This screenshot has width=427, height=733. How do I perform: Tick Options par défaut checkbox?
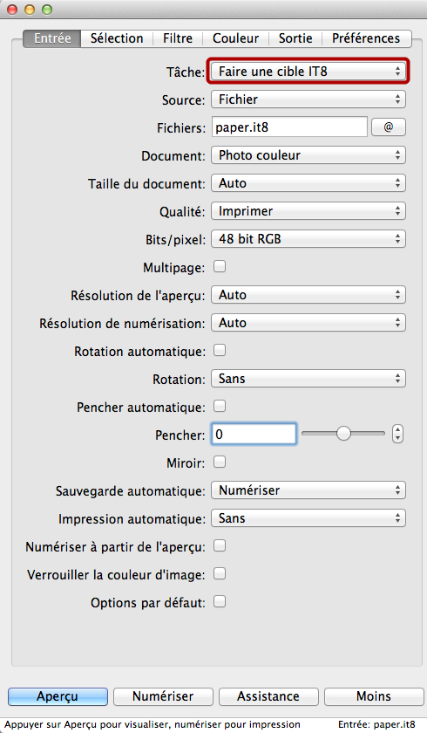(x=220, y=601)
